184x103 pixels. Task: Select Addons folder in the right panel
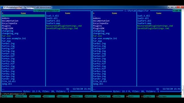[x=97, y=18]
